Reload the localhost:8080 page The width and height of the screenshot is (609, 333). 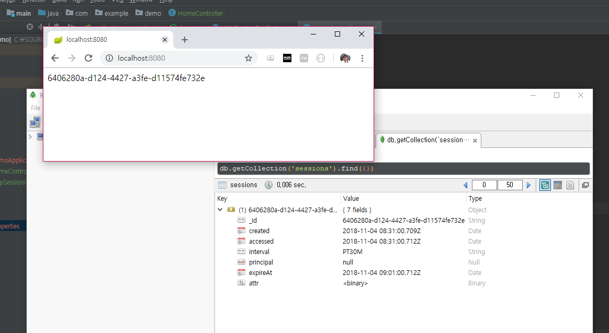[88, 58]
